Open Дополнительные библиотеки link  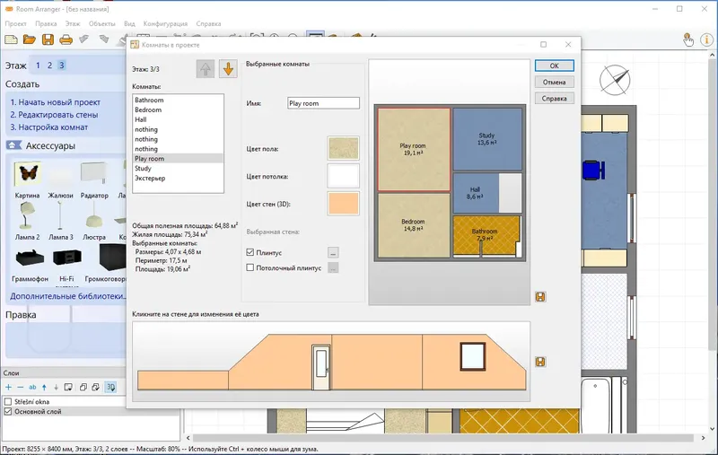[68, 296]
